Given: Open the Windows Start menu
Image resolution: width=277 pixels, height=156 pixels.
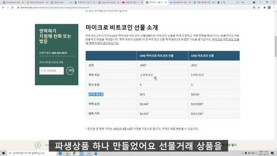Looking at the screenshot, I should (3, 153).
